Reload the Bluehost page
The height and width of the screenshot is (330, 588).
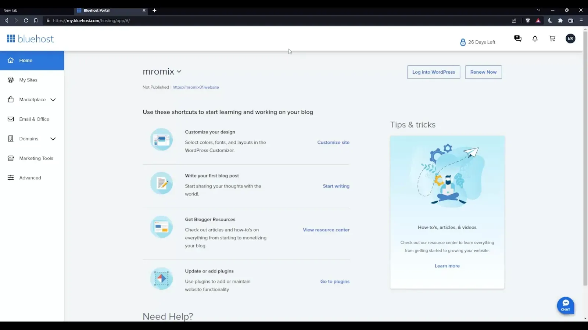[26, 21]
